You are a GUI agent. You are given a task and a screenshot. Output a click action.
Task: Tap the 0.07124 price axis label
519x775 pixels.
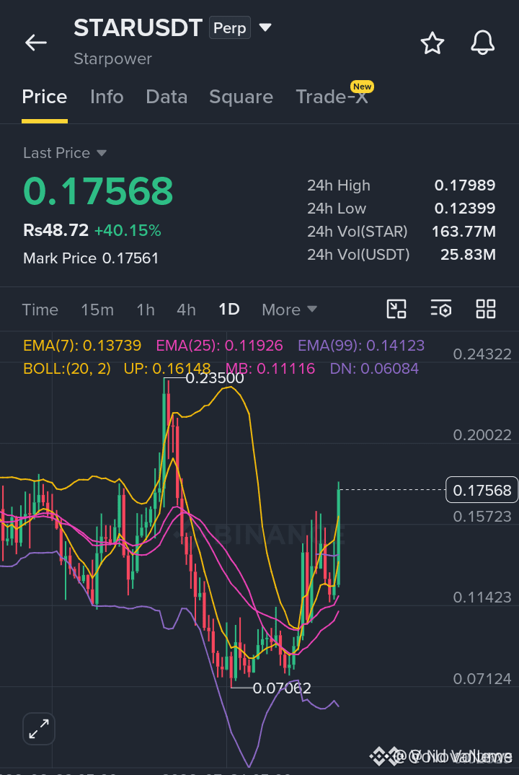482,678
